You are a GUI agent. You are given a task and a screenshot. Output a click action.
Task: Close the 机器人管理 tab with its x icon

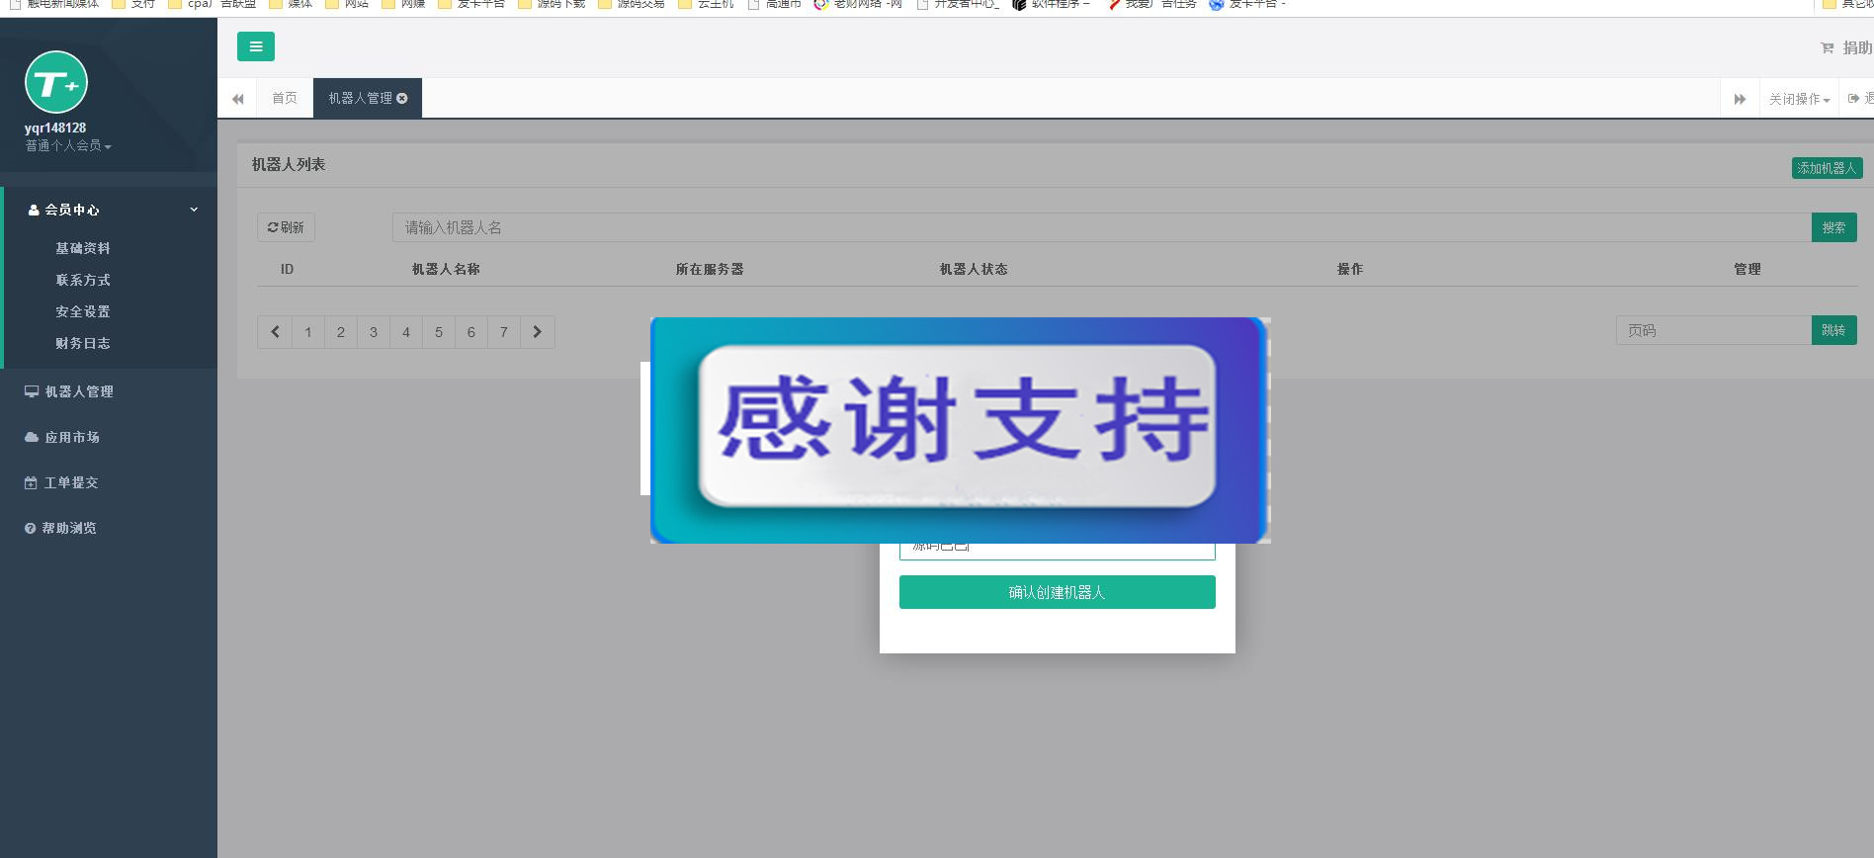402,99
